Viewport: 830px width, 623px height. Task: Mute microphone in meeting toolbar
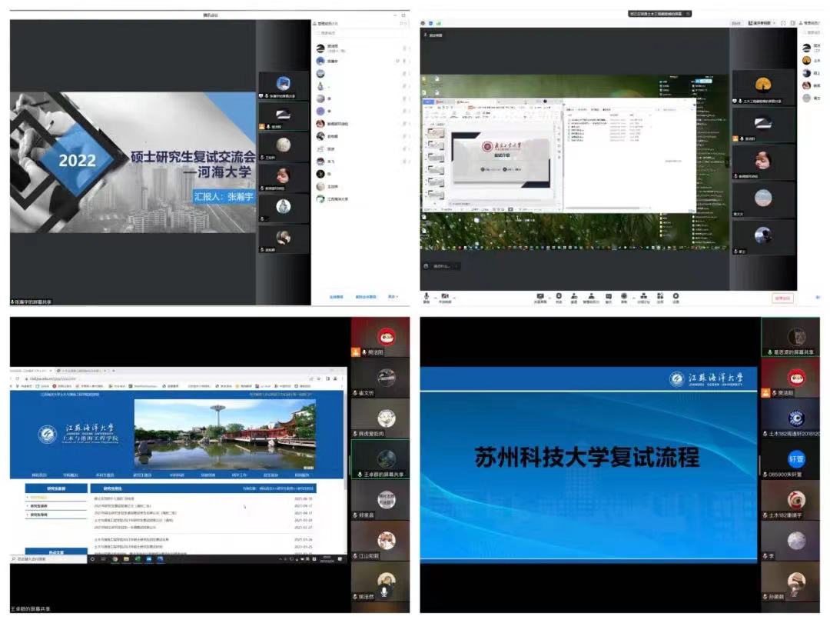(426, 296)
